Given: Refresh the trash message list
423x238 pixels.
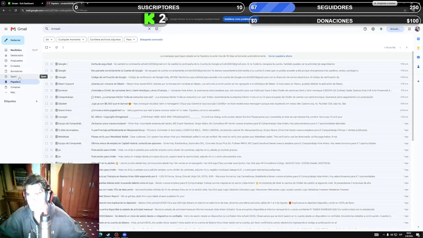Looking at the screenshot, I should [57, 47].
